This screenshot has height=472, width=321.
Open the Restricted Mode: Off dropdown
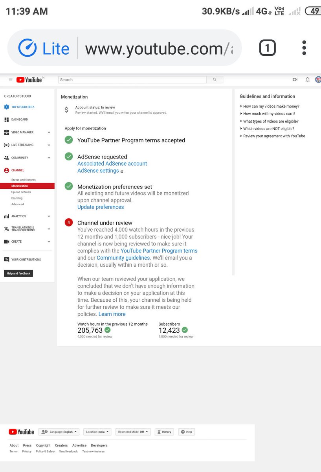[133, 432]
